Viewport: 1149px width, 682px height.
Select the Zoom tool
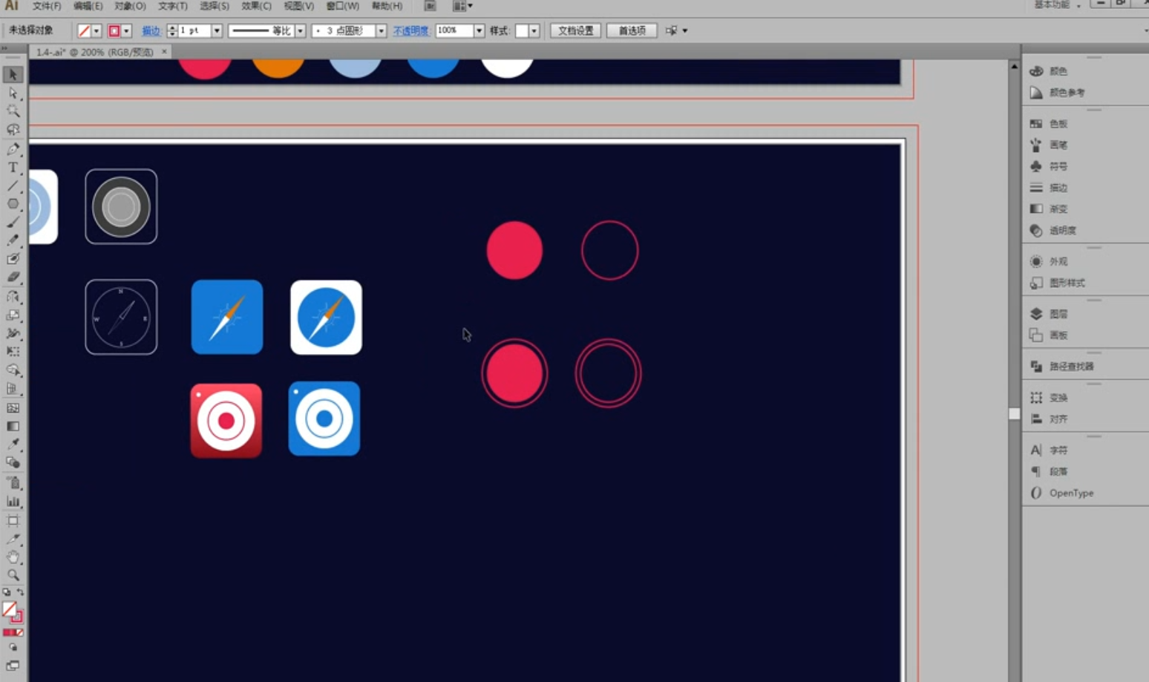pos(13,575)
